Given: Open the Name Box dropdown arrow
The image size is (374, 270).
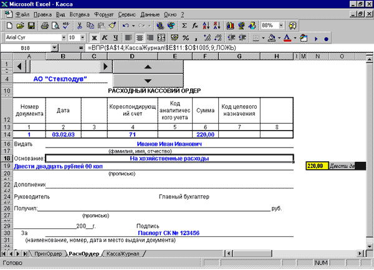Looking at the screenshot, I should coord(54,48).
